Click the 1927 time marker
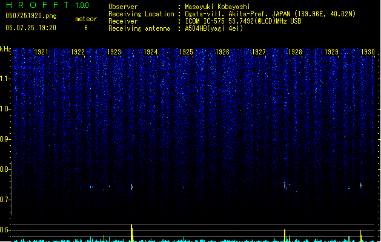The width and height of the screenshot is (381, 242). pyautogui.click(x=259, y=52)
